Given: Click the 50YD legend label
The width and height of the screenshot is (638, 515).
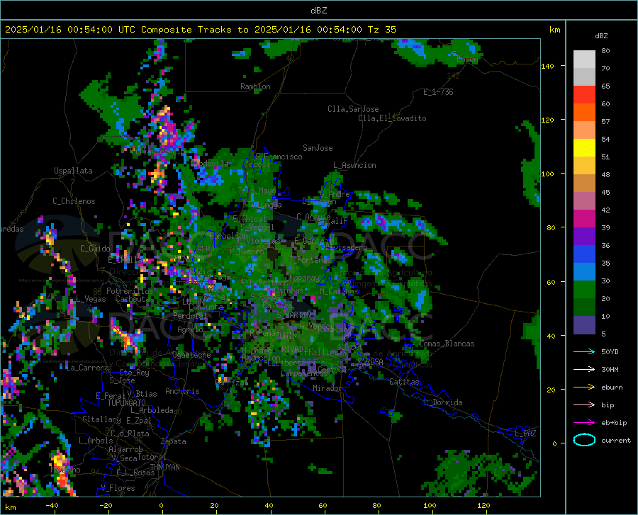Looking at the screenshot, I should coord(610,351).
